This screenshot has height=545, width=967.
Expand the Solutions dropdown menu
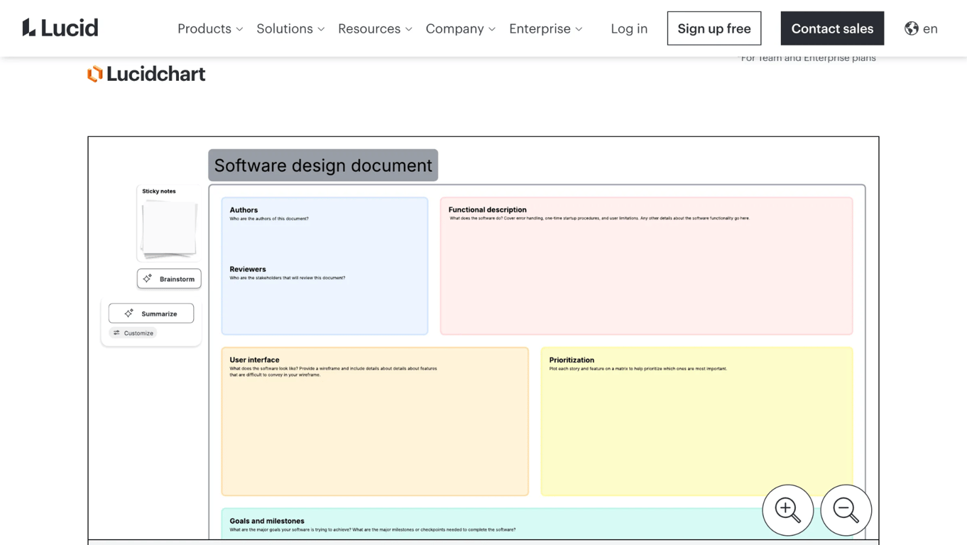[x=290, y=28]
